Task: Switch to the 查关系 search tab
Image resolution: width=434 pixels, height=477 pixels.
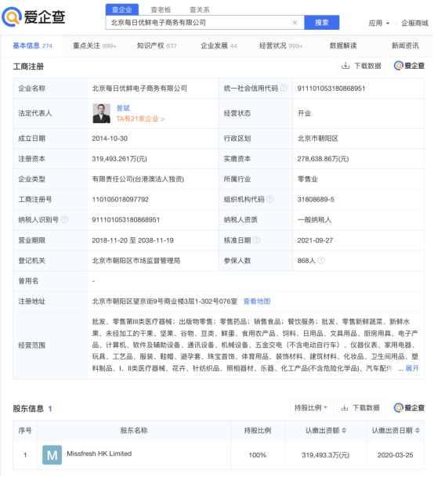Action: [x=200, y=9]
